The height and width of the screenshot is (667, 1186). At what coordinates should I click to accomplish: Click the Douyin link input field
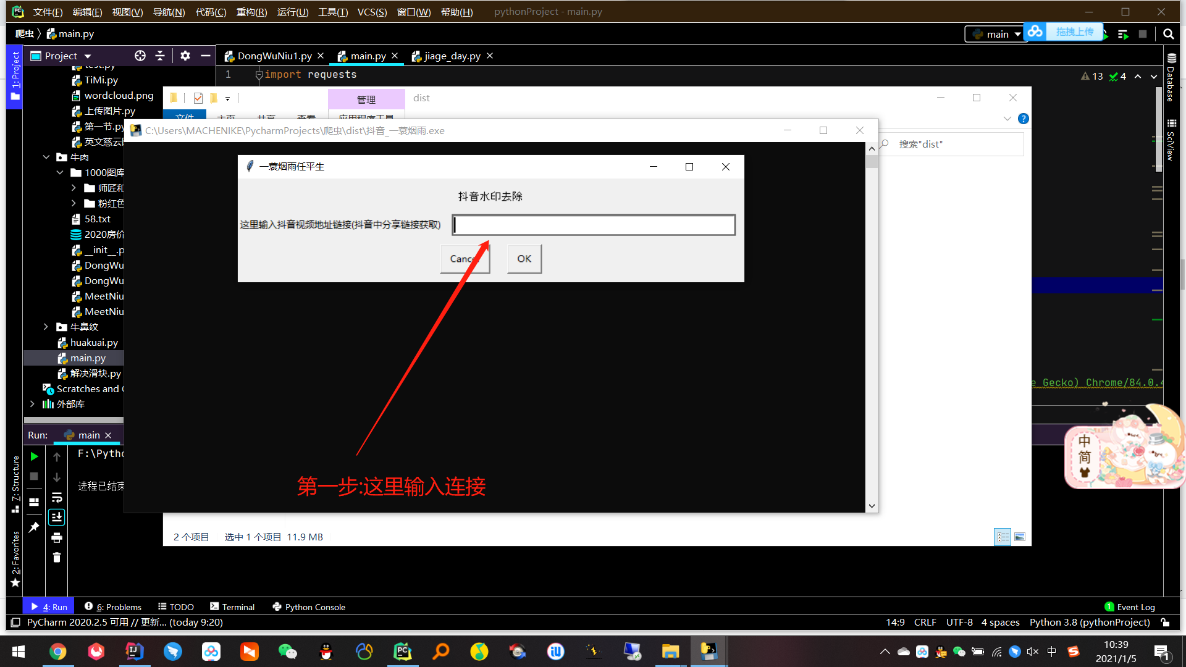pyautogui.click(x=593, y=225)
